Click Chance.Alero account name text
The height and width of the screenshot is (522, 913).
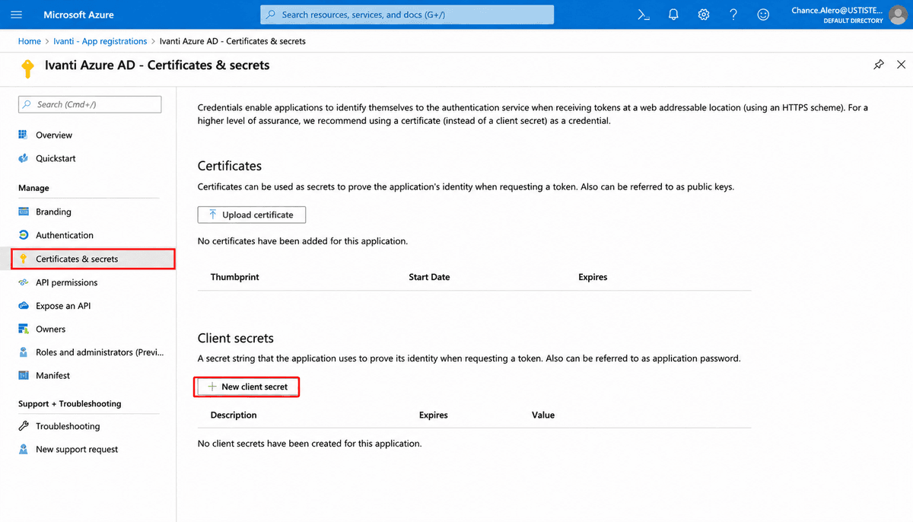[x=837, y=10]
